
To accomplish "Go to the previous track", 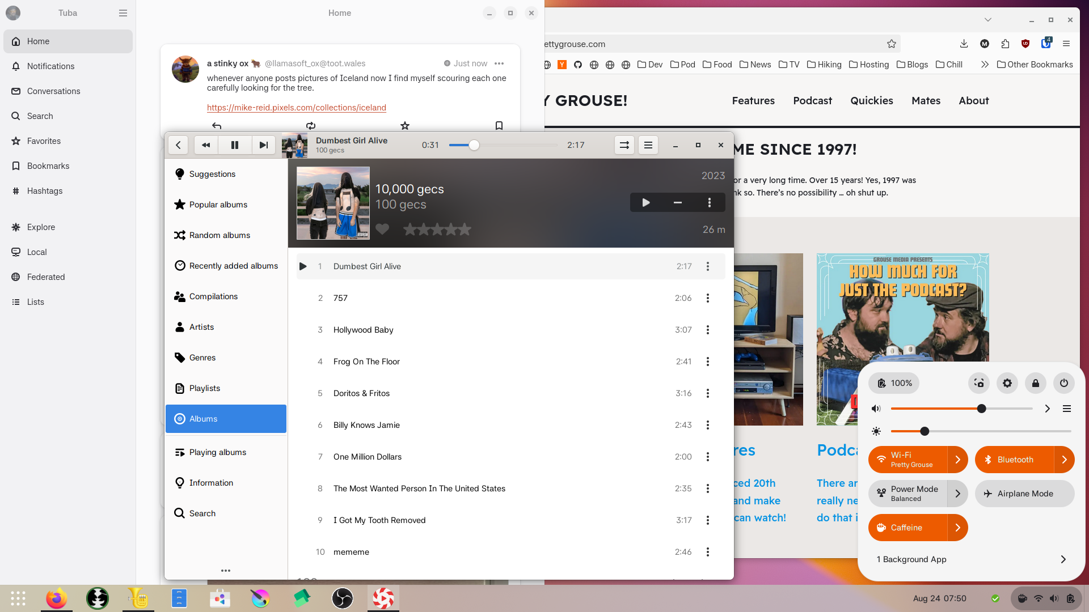I will (206, 145).
